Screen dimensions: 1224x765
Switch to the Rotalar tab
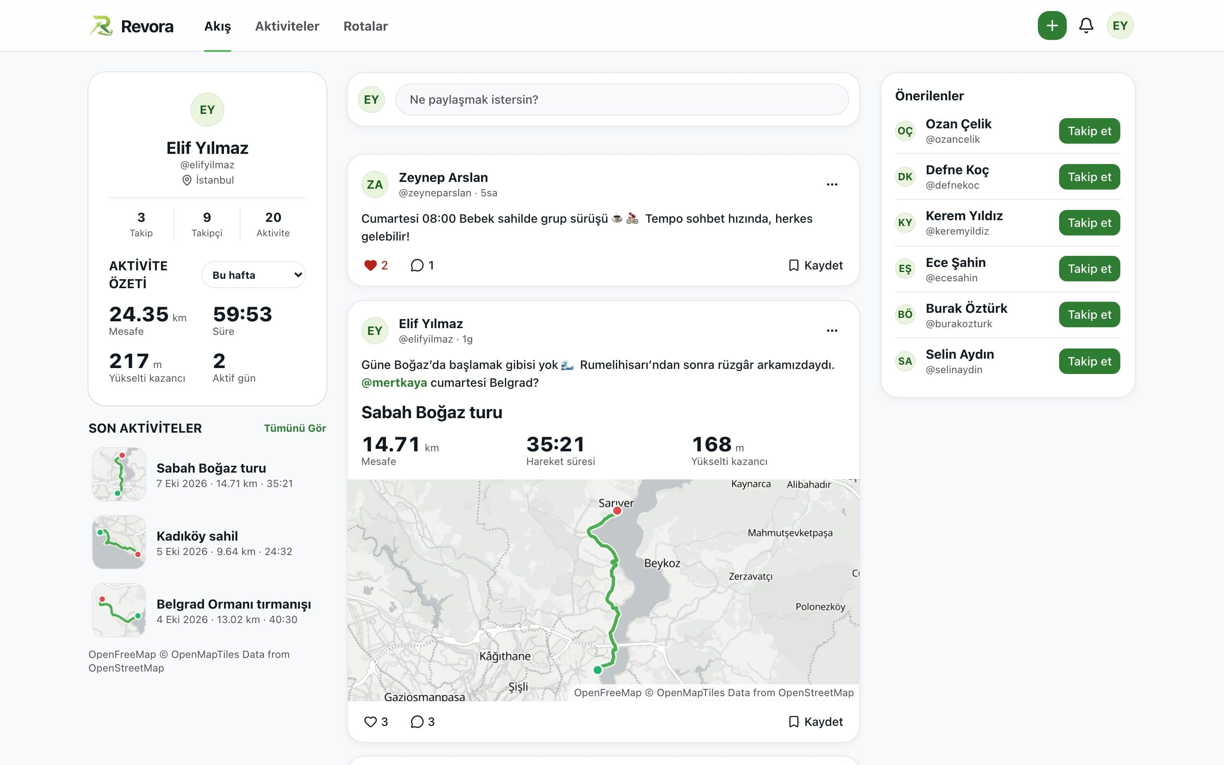click(x=365, y=26)
